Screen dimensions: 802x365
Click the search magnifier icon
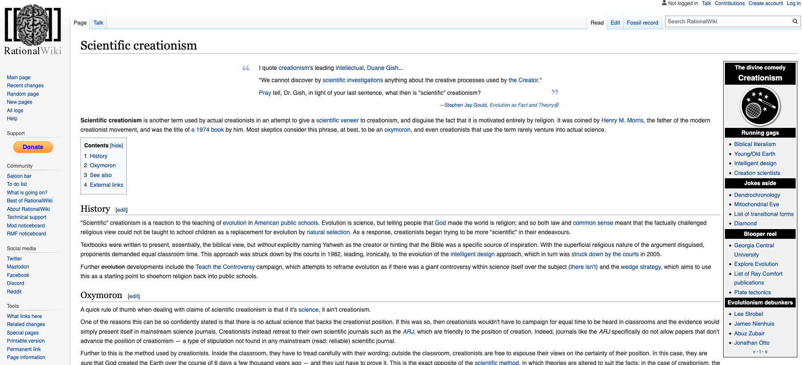(x=795, y=21)
